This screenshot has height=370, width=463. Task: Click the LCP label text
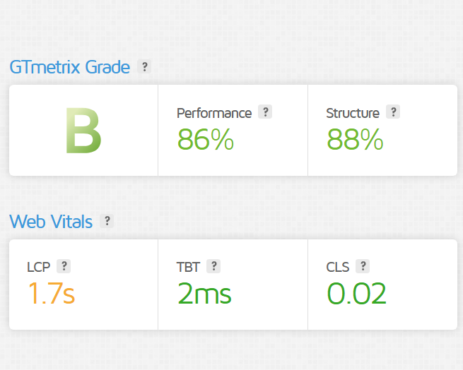click(39, 267)
